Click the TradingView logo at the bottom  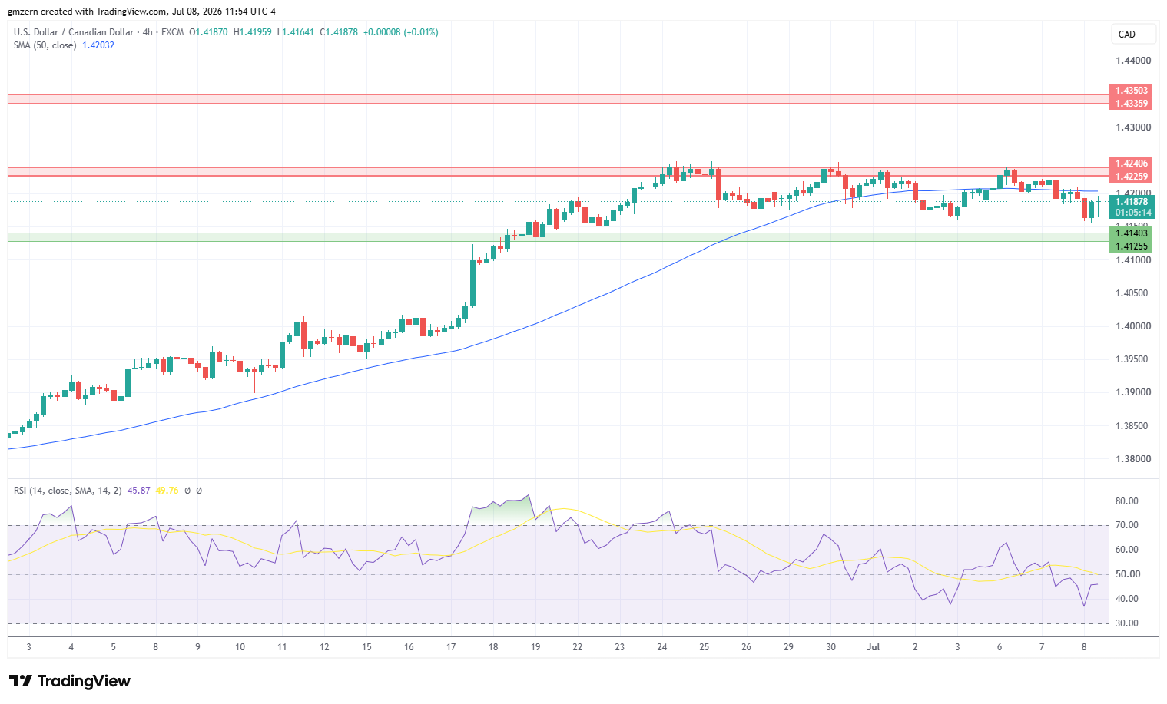click(70, 681)
